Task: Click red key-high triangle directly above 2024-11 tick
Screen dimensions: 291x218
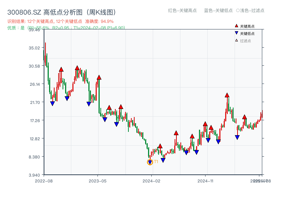Action: [205, 124]
